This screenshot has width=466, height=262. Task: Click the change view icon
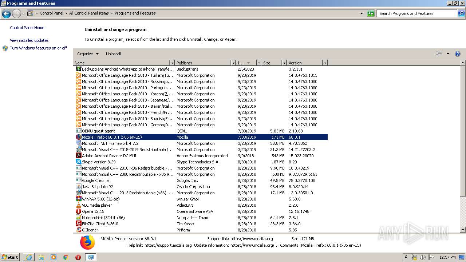pos(439,54)
